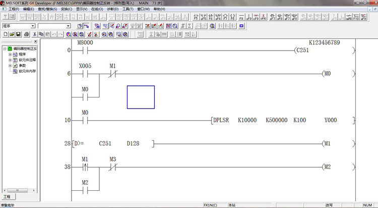Draw horizontal line (F9) tool
Viewport: 378px width, 208px height.
(x=241, y=17)
